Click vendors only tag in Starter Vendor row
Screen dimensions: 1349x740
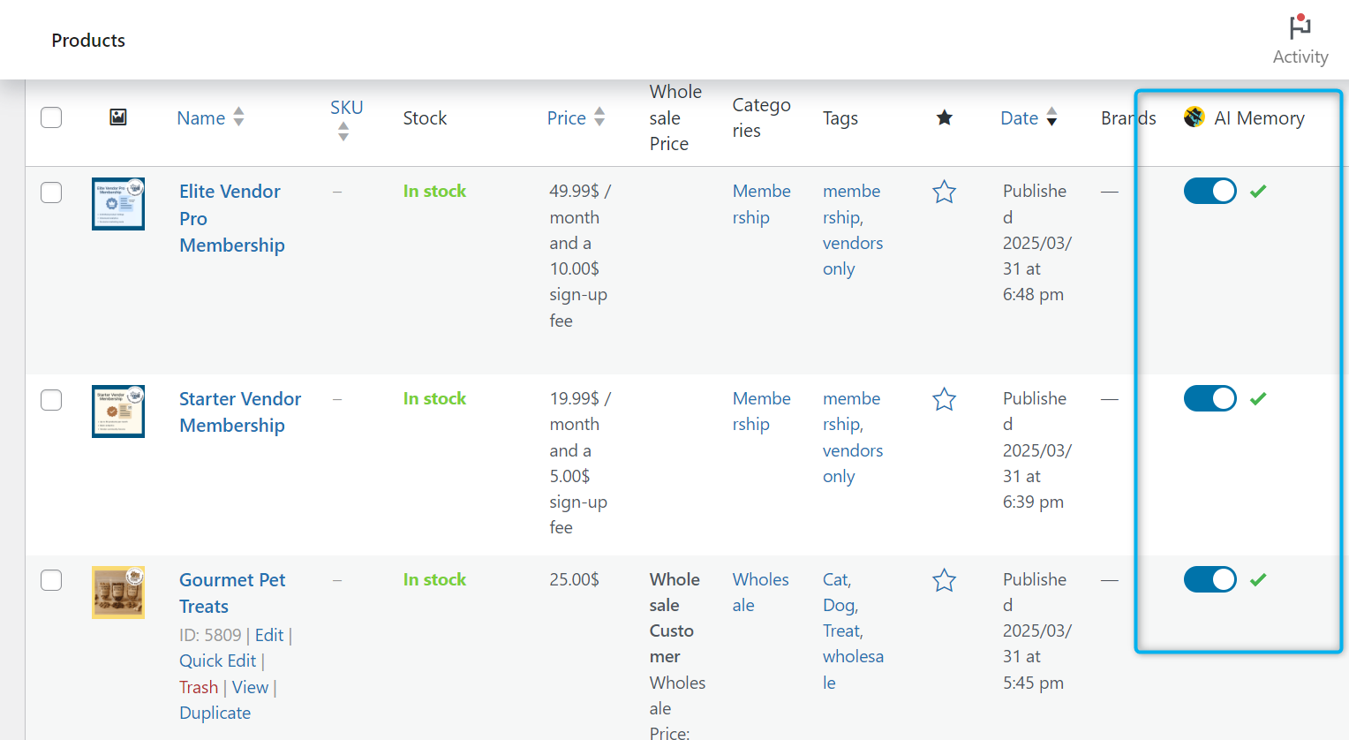pyautogui.click(x=853, y=464)
